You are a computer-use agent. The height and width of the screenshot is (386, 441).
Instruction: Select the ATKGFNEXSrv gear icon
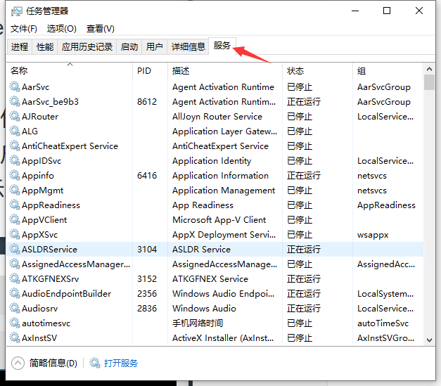[15, 278]
